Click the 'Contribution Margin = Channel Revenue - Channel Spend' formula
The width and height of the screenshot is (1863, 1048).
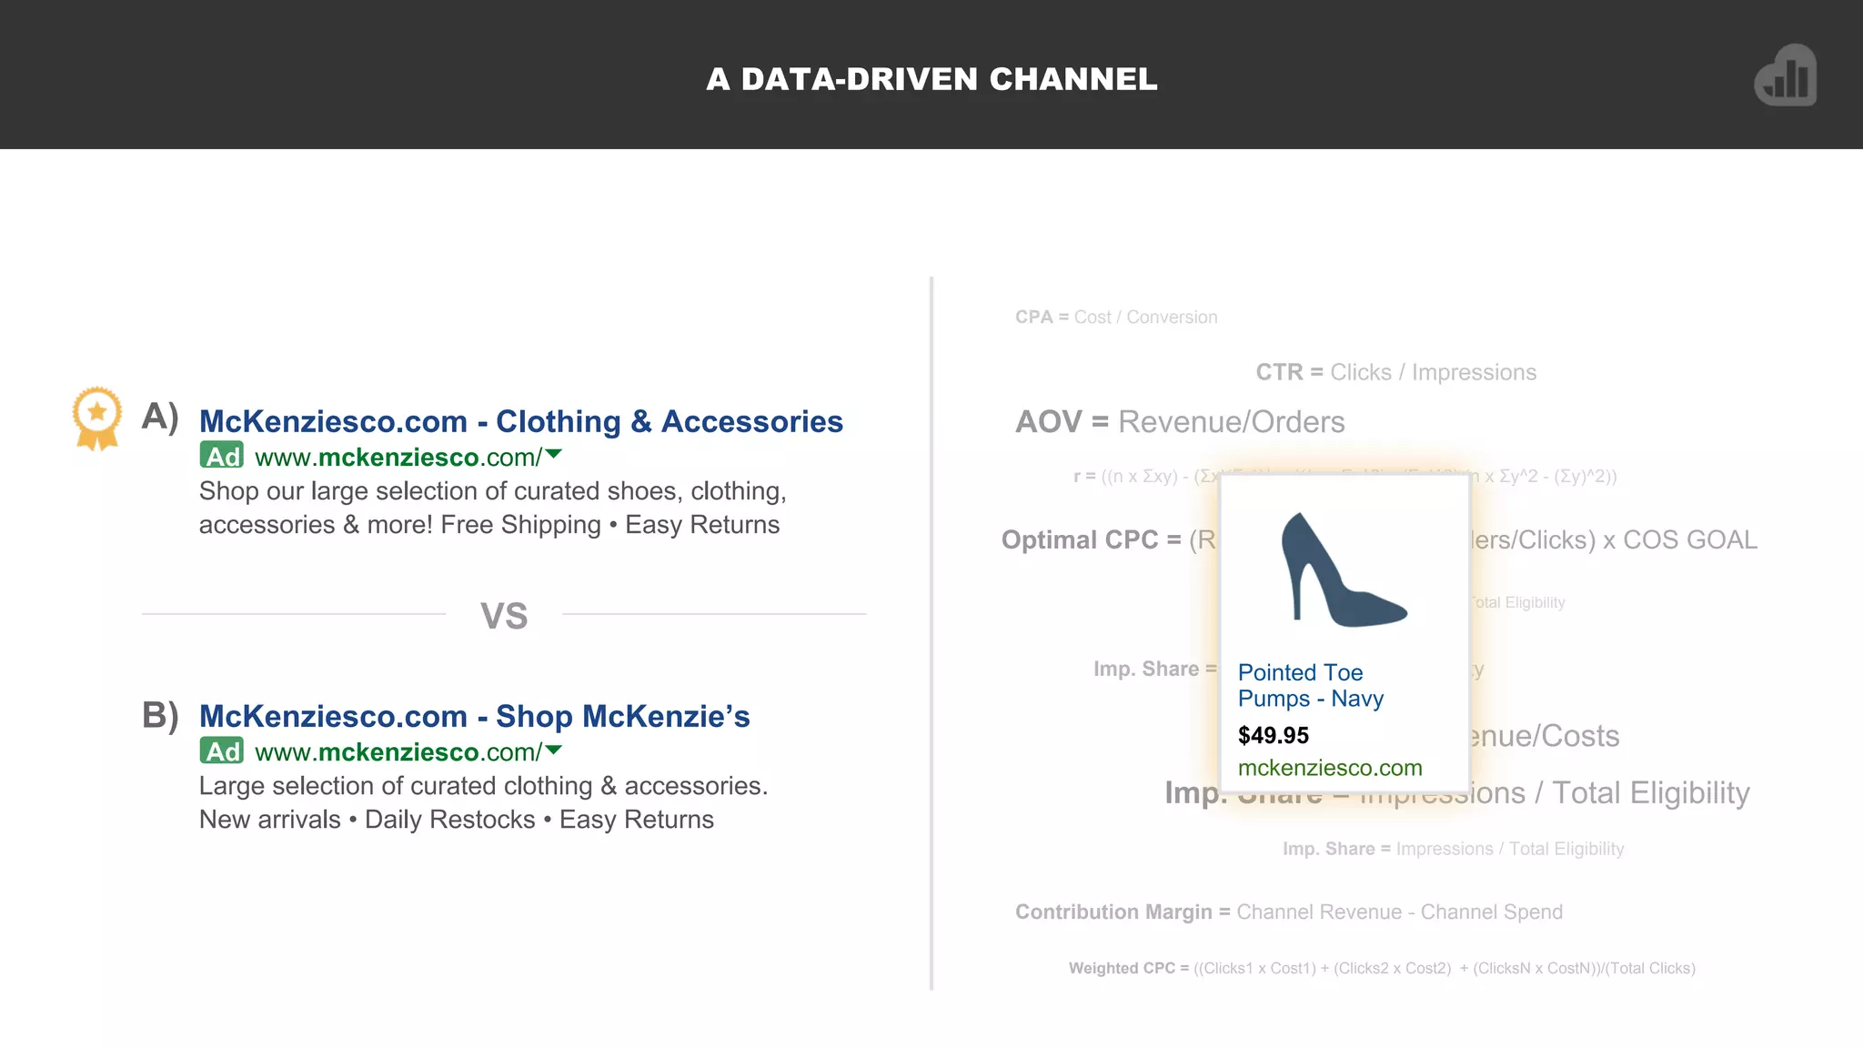tap(1289, 912)
